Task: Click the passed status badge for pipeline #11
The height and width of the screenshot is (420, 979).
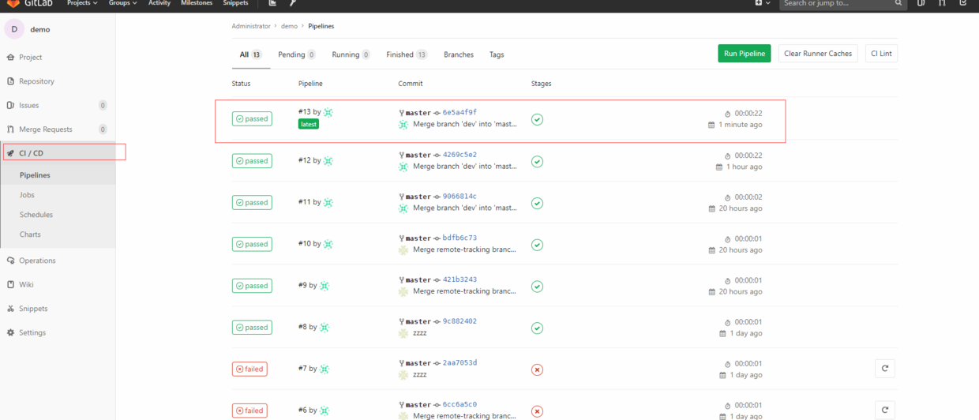Action: pyautogui.click(x=252, y=203)
